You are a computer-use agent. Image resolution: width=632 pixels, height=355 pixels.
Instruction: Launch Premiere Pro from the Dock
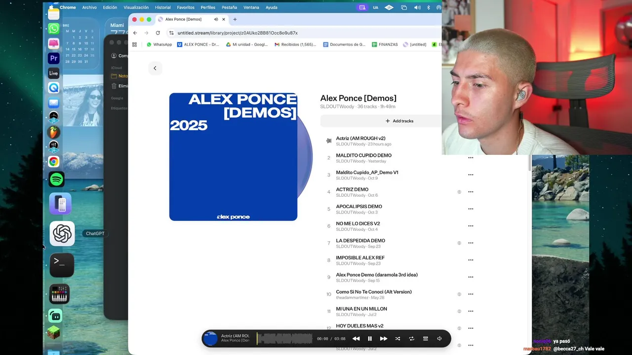pos(54,58)
